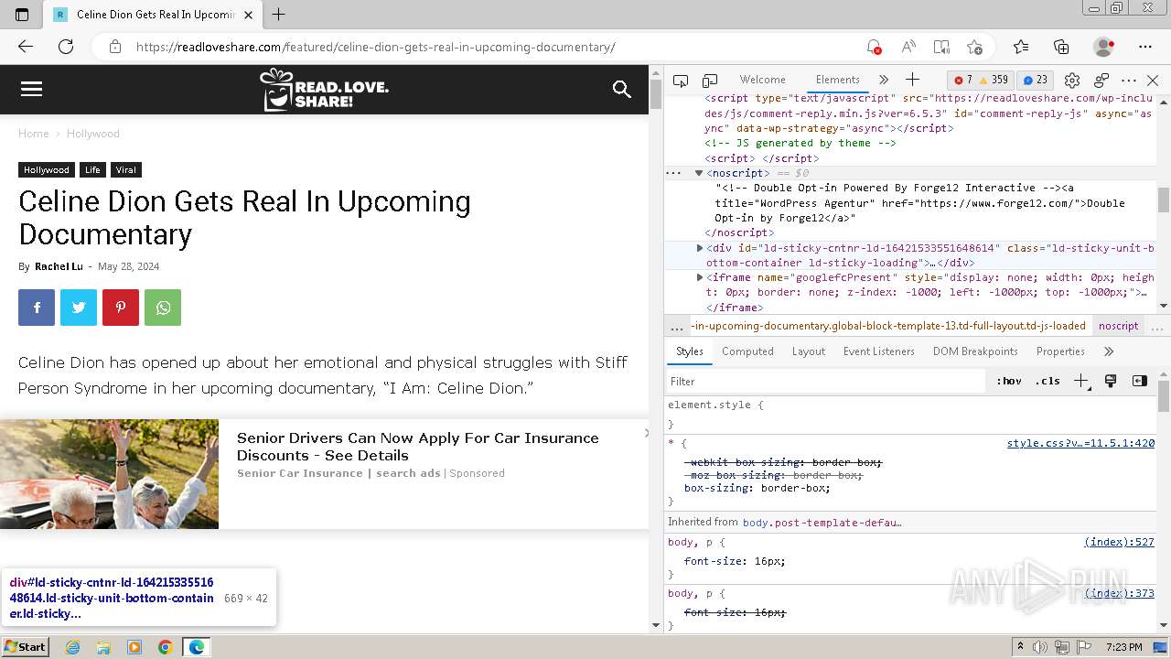Open new browser tab
Screen dimensions: 1171x659
pyautogui.click(x=279, y=15)
